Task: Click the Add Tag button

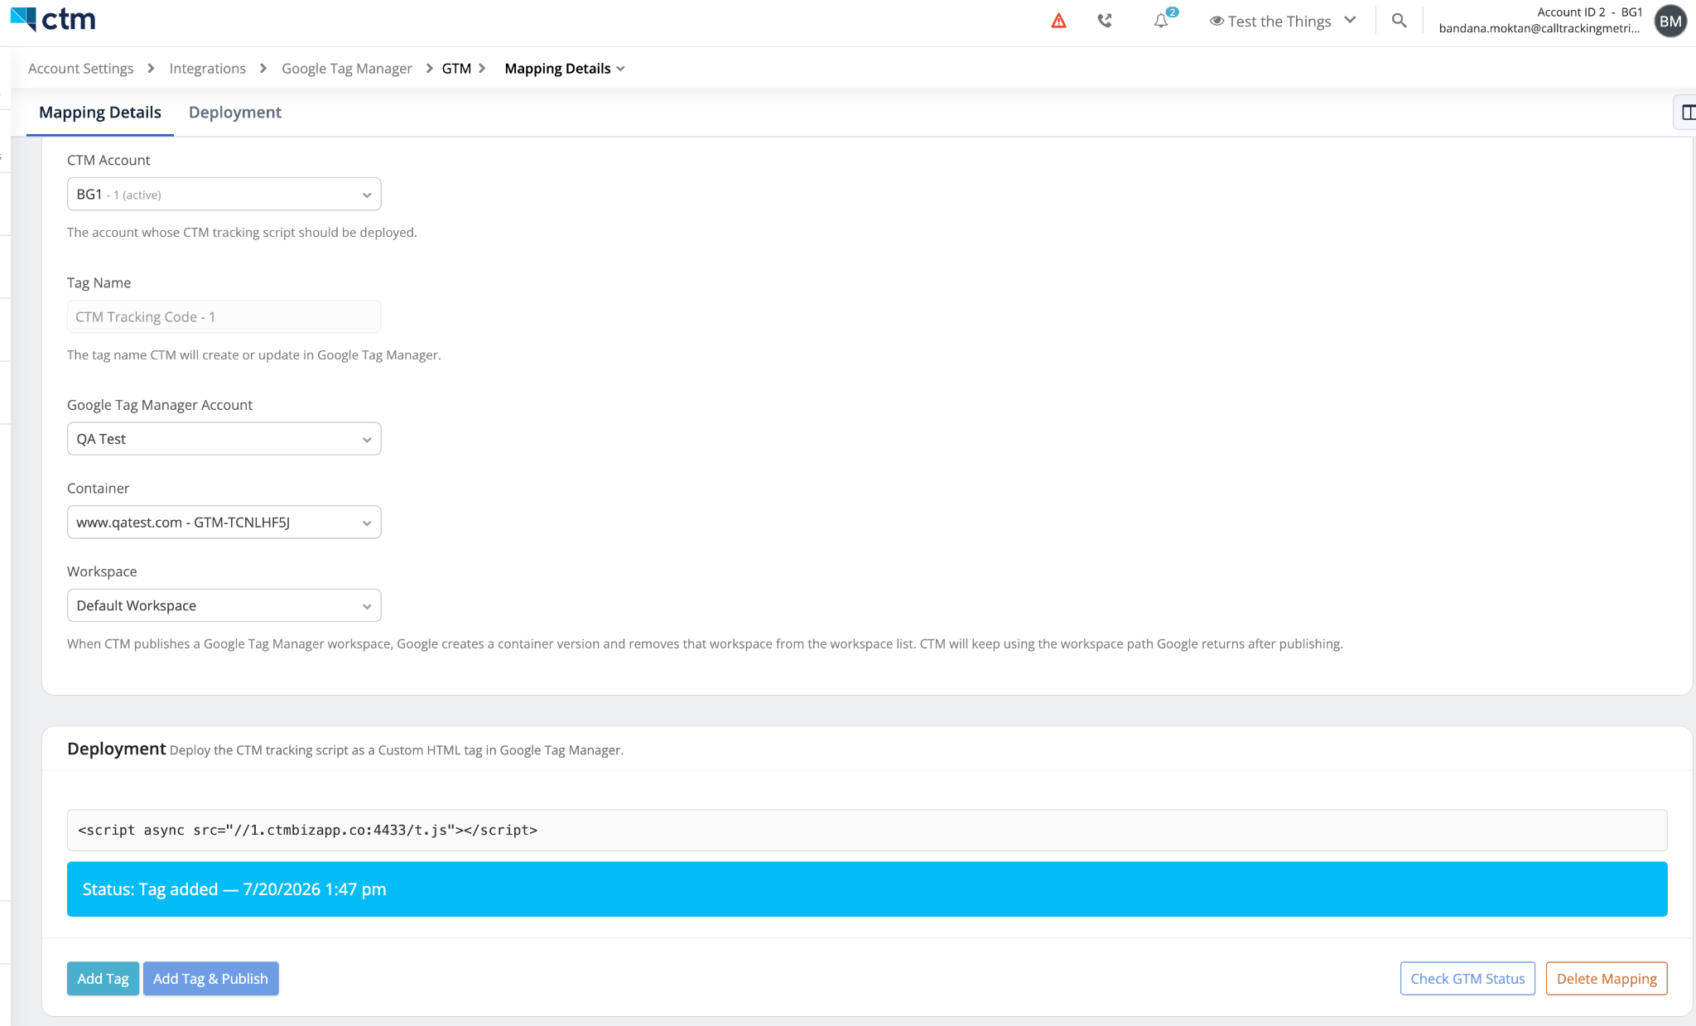Action: 103,979
